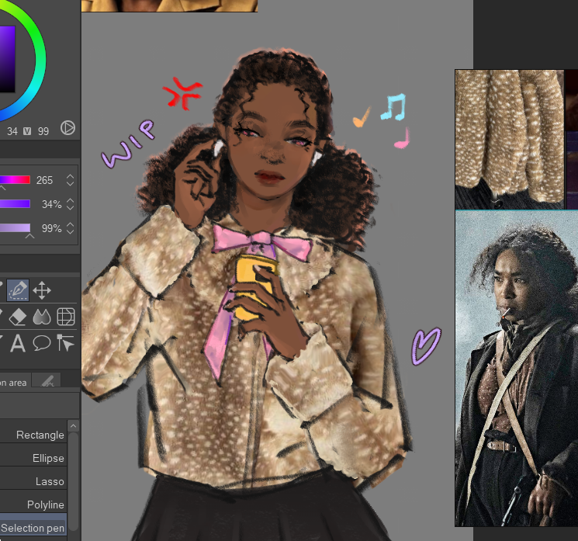578x541 pixels.
Task: Click the saturation value field 34%
Action: 51,204
